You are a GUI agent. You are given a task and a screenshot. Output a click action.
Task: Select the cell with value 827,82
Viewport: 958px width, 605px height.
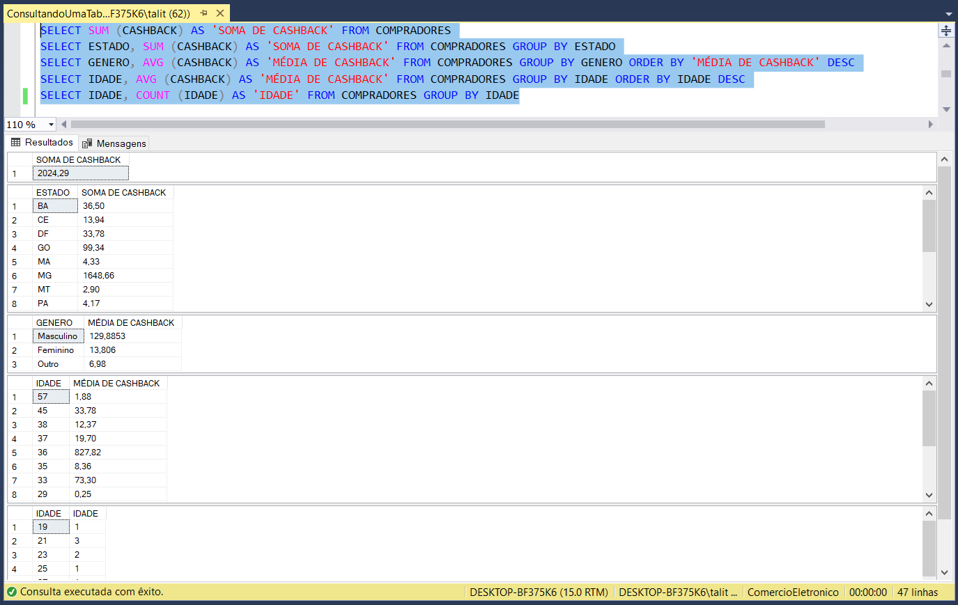tap(118, 453)
